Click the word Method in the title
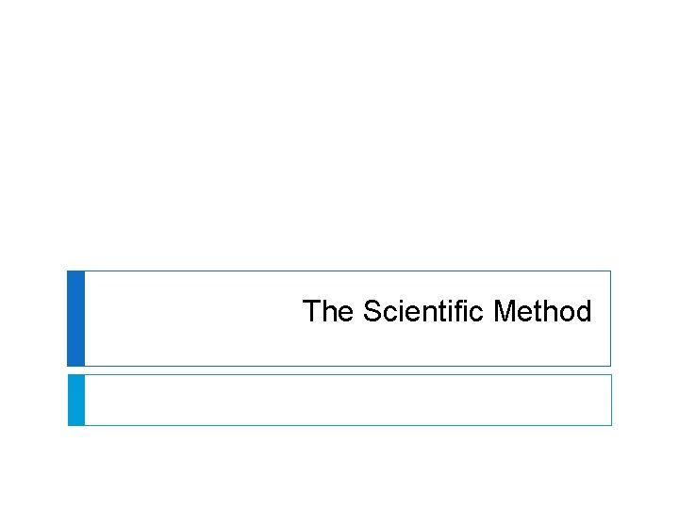Screen dimensions: 679x509 (542, 312)
